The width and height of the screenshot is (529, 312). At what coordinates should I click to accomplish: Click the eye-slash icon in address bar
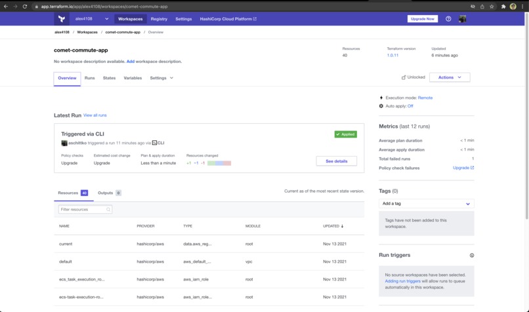coord(473,7)
